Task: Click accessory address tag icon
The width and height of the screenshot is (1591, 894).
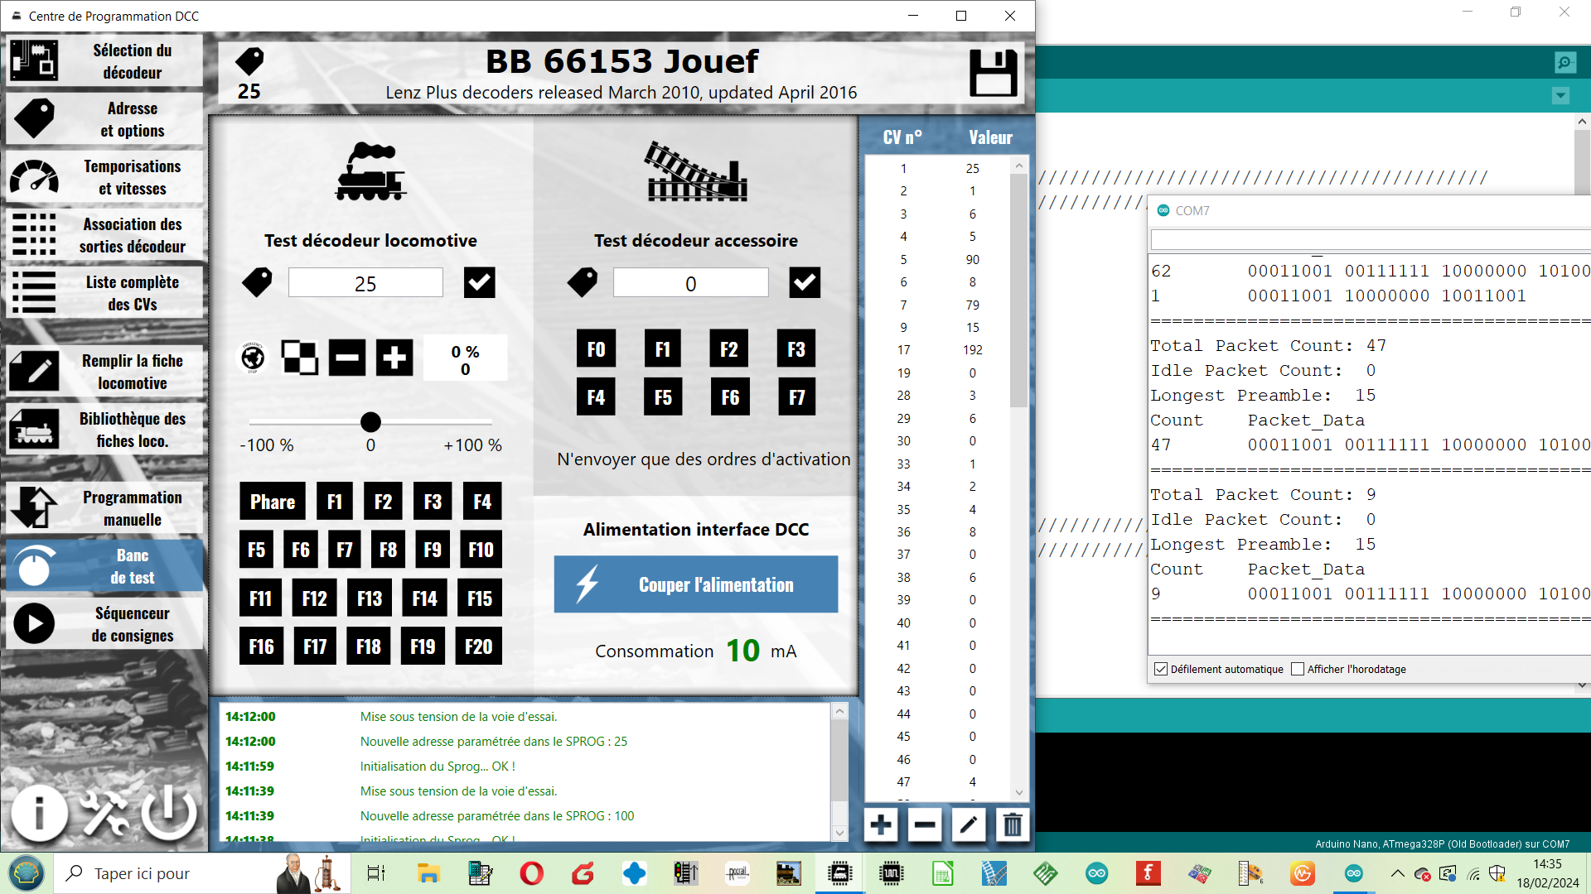Action: click(x=583, y=282)
